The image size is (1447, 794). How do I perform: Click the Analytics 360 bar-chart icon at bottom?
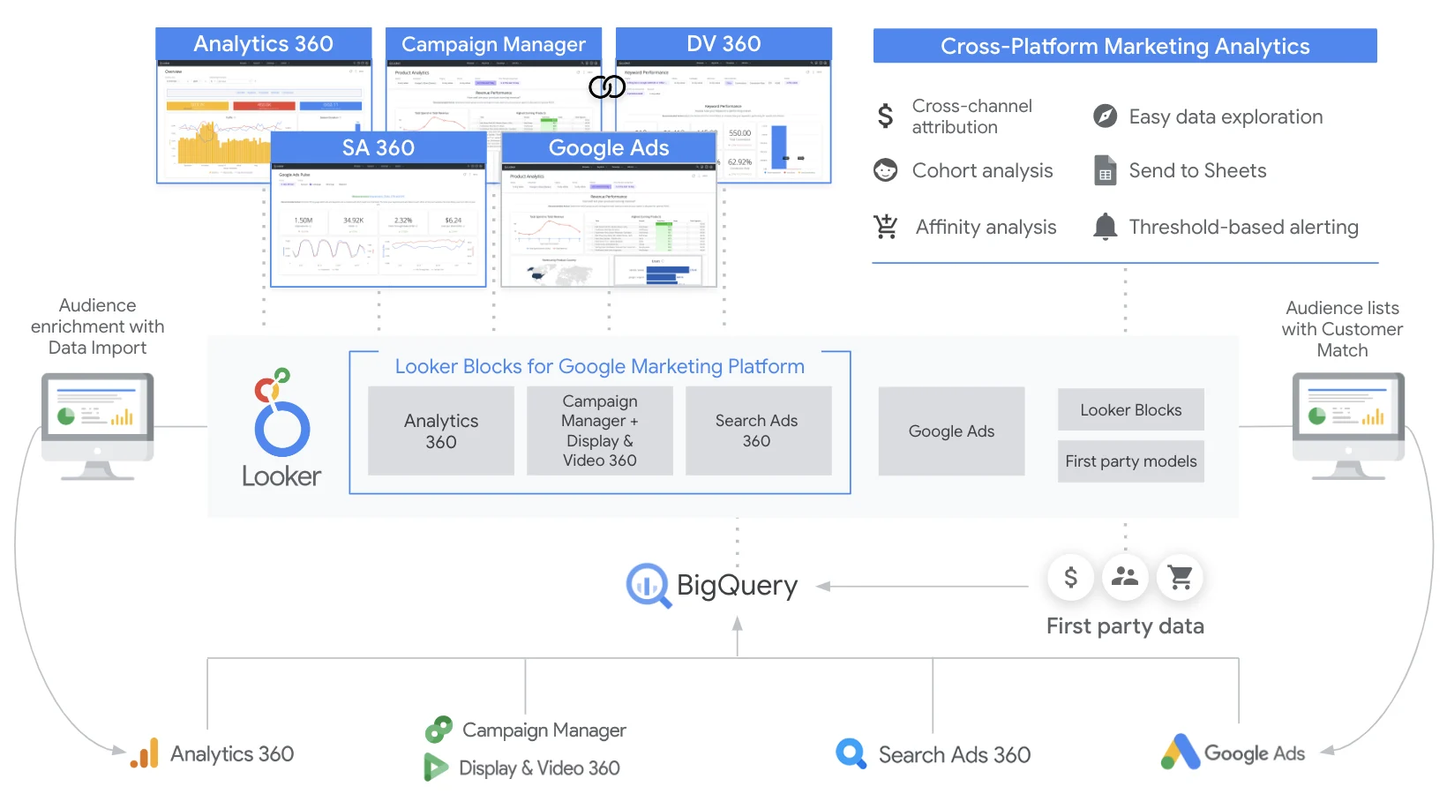click(x=144, y=753)
